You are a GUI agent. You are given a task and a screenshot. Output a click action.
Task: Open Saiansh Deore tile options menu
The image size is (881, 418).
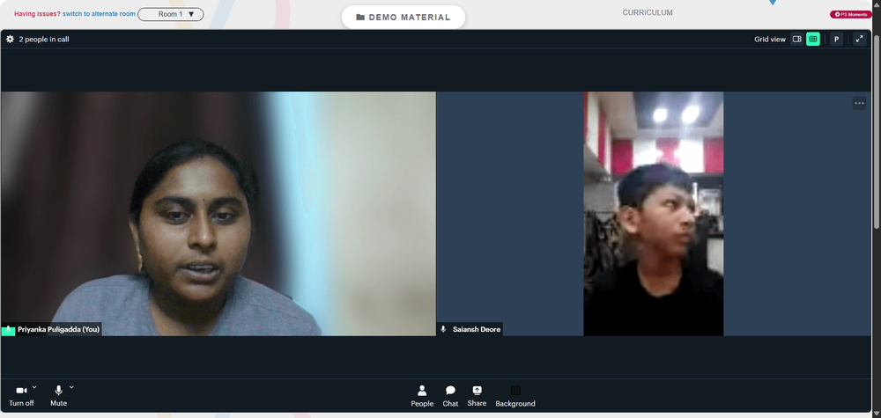pyautogui.click(x=859, y=103)
